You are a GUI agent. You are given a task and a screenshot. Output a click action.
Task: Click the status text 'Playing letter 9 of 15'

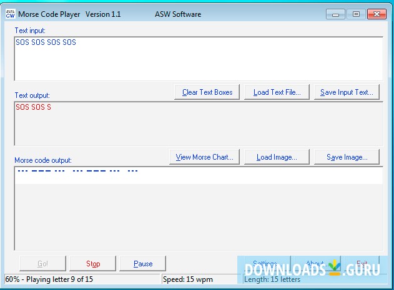pos(59,279)
